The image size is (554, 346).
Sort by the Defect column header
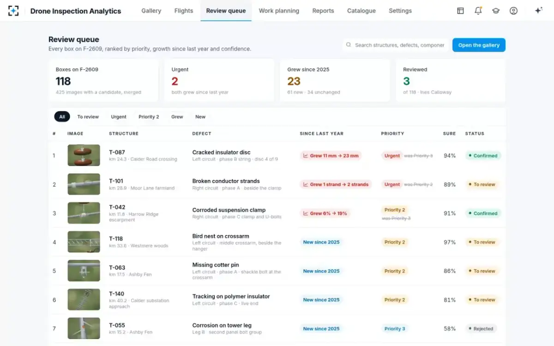pos(202,133)
